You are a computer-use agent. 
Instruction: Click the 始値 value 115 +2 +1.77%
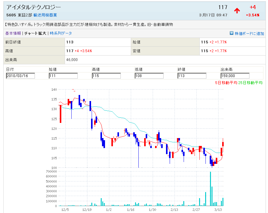click(x=214, y=42)
